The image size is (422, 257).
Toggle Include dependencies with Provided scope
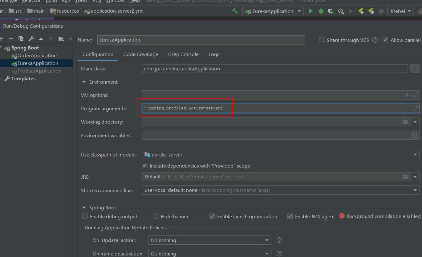tap(144, 166)
